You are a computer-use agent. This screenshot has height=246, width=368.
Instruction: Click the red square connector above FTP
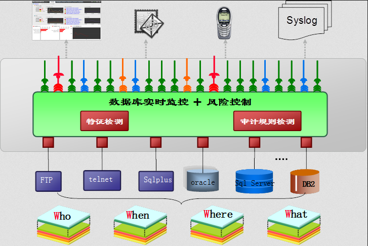click(48, 142)
